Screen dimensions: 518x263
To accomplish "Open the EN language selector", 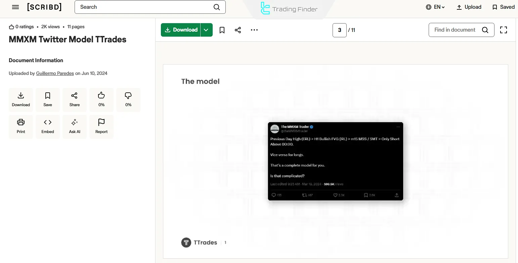I will coord(435,7).
